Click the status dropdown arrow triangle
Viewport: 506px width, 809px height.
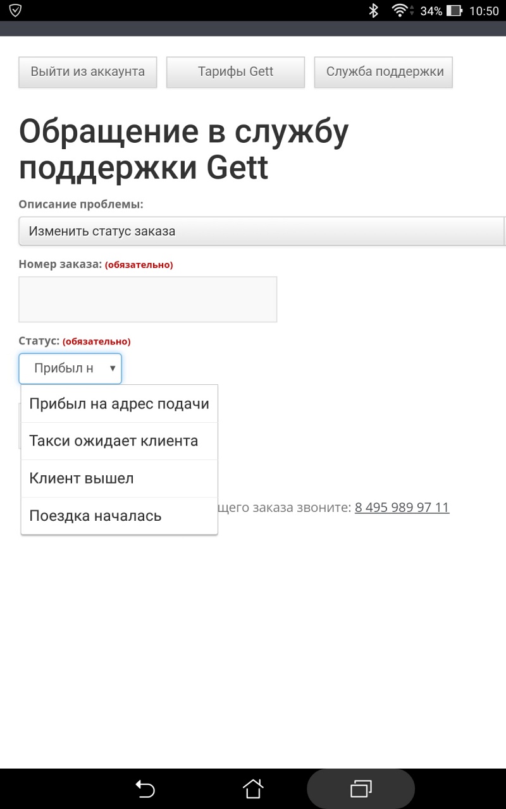click(113, 368)
